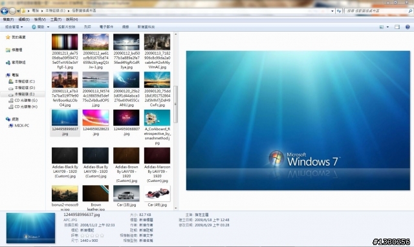Select local disk (C:) in the tree
This screenshot has width=414, height=247.
pos(21,81)
